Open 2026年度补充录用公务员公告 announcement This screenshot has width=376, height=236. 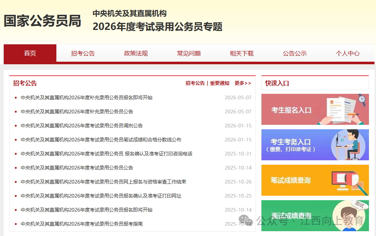pos(77,112)
